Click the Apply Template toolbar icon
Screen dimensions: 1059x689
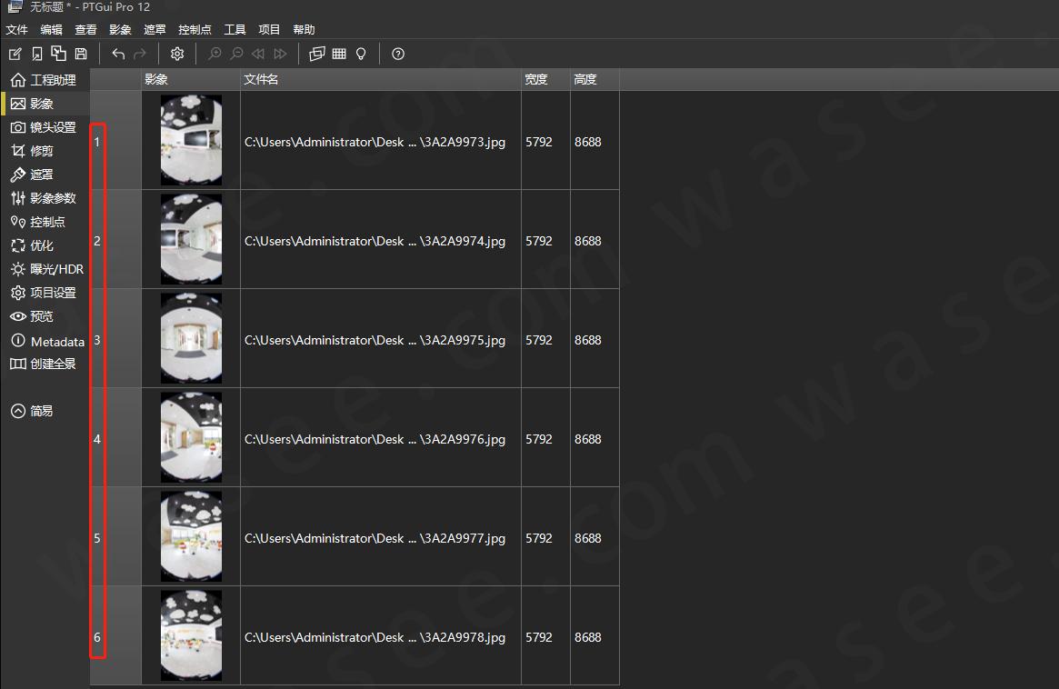pyautogui.click(x=59, y=54)
